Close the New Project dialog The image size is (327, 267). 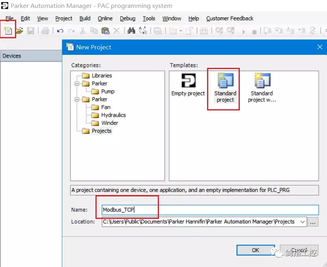(x=320, y=47)
